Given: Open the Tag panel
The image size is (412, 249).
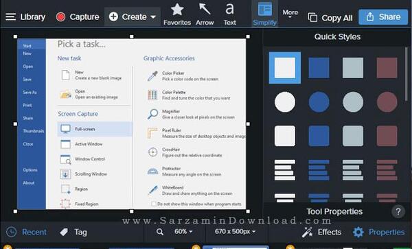Looking at the screenshot, I should tap(73, 232).
